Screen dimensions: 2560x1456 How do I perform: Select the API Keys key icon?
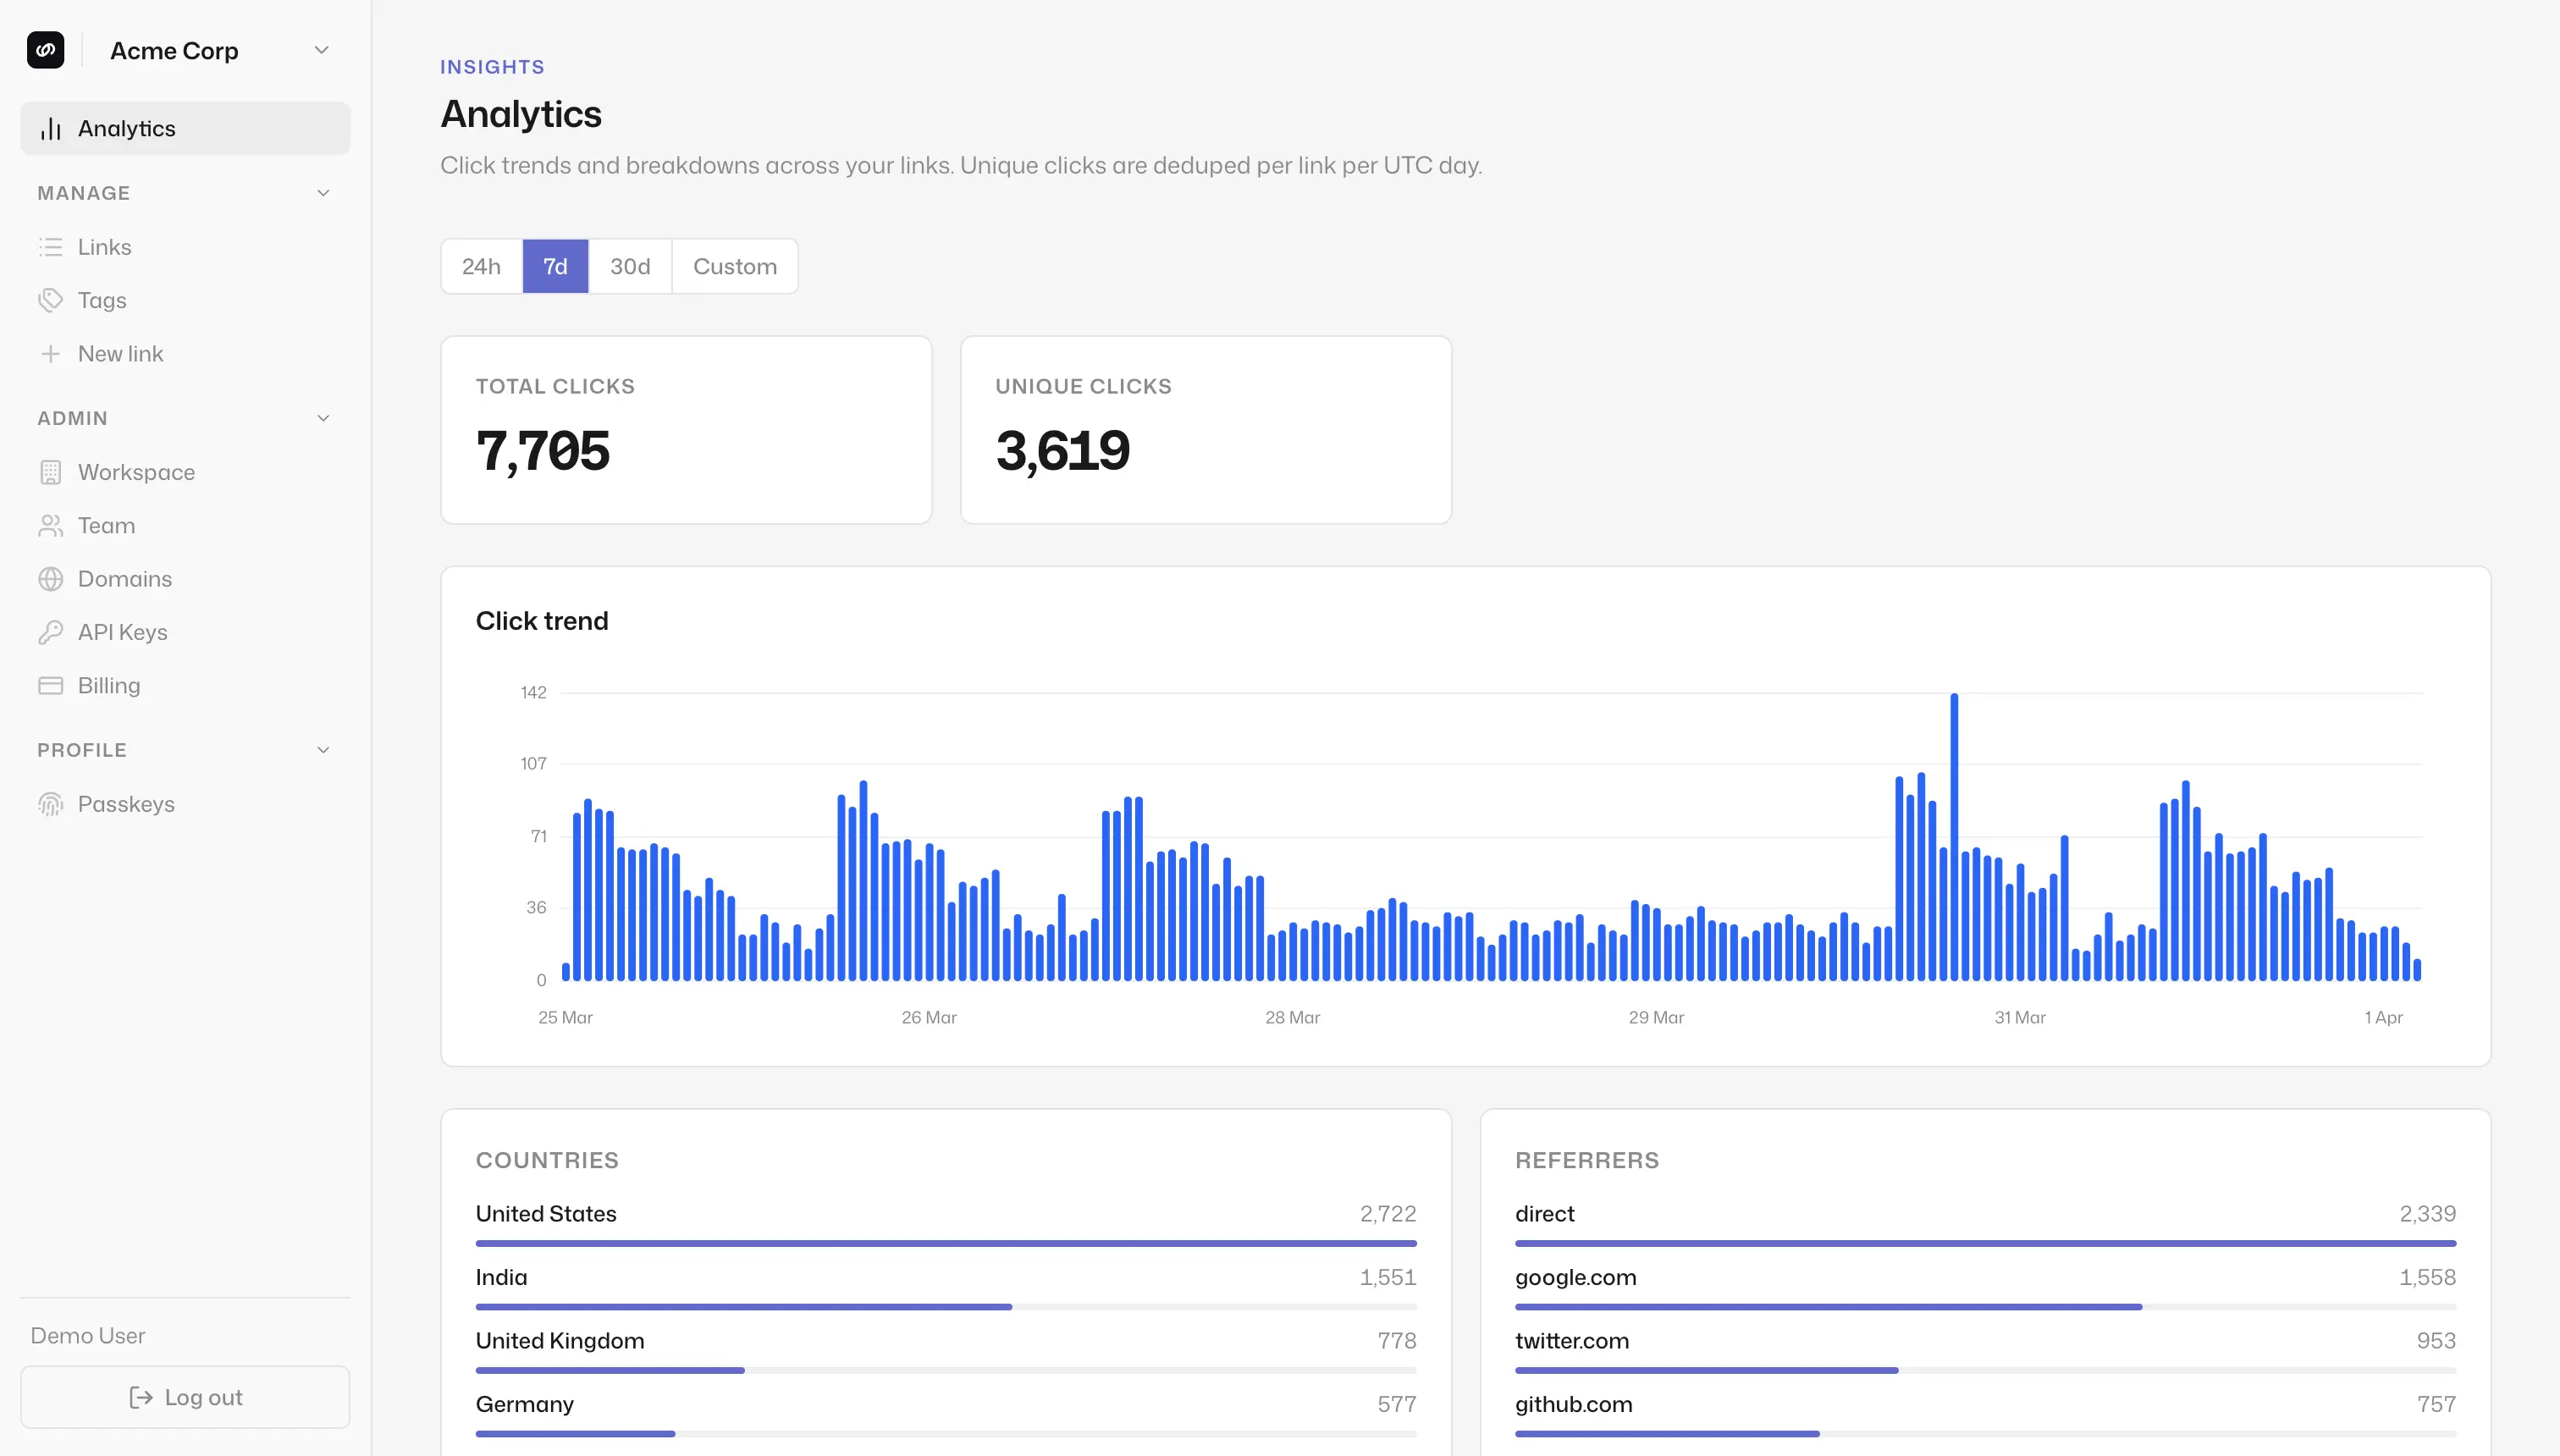tap(51, 632)
